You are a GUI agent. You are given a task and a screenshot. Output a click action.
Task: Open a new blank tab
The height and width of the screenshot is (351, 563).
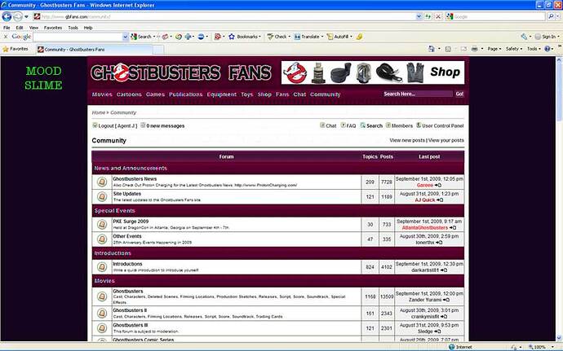[x=158, y=50]
